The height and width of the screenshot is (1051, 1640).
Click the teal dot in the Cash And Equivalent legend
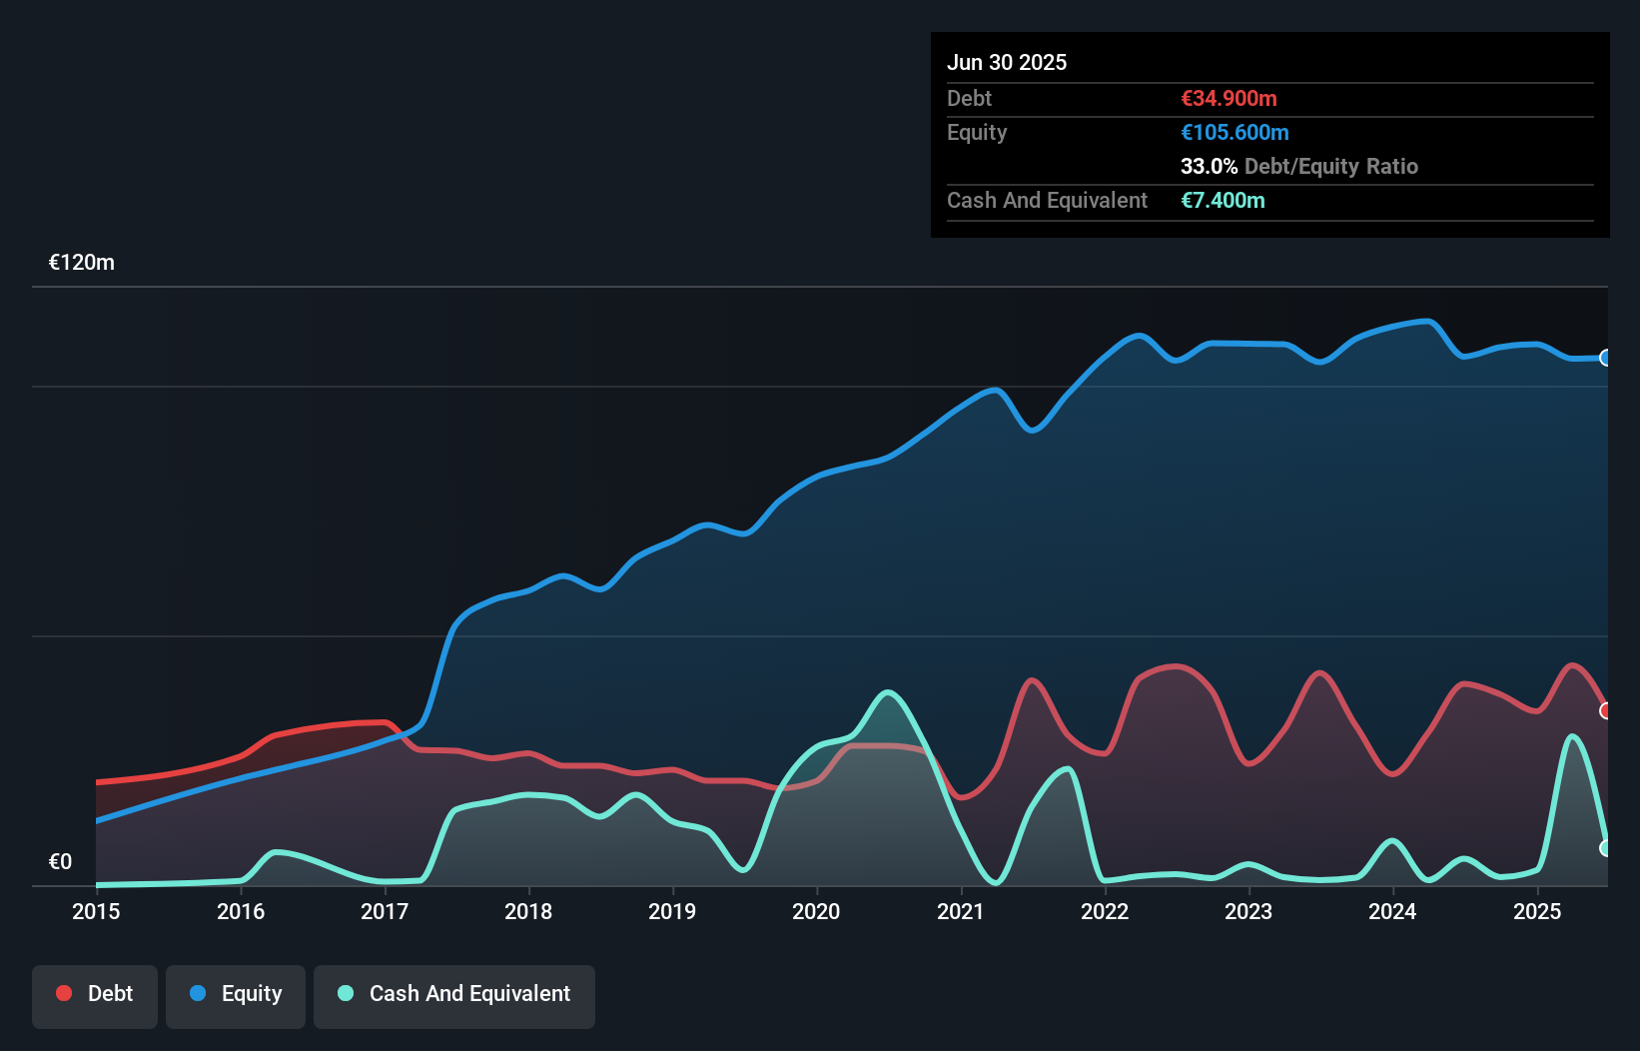345,993
